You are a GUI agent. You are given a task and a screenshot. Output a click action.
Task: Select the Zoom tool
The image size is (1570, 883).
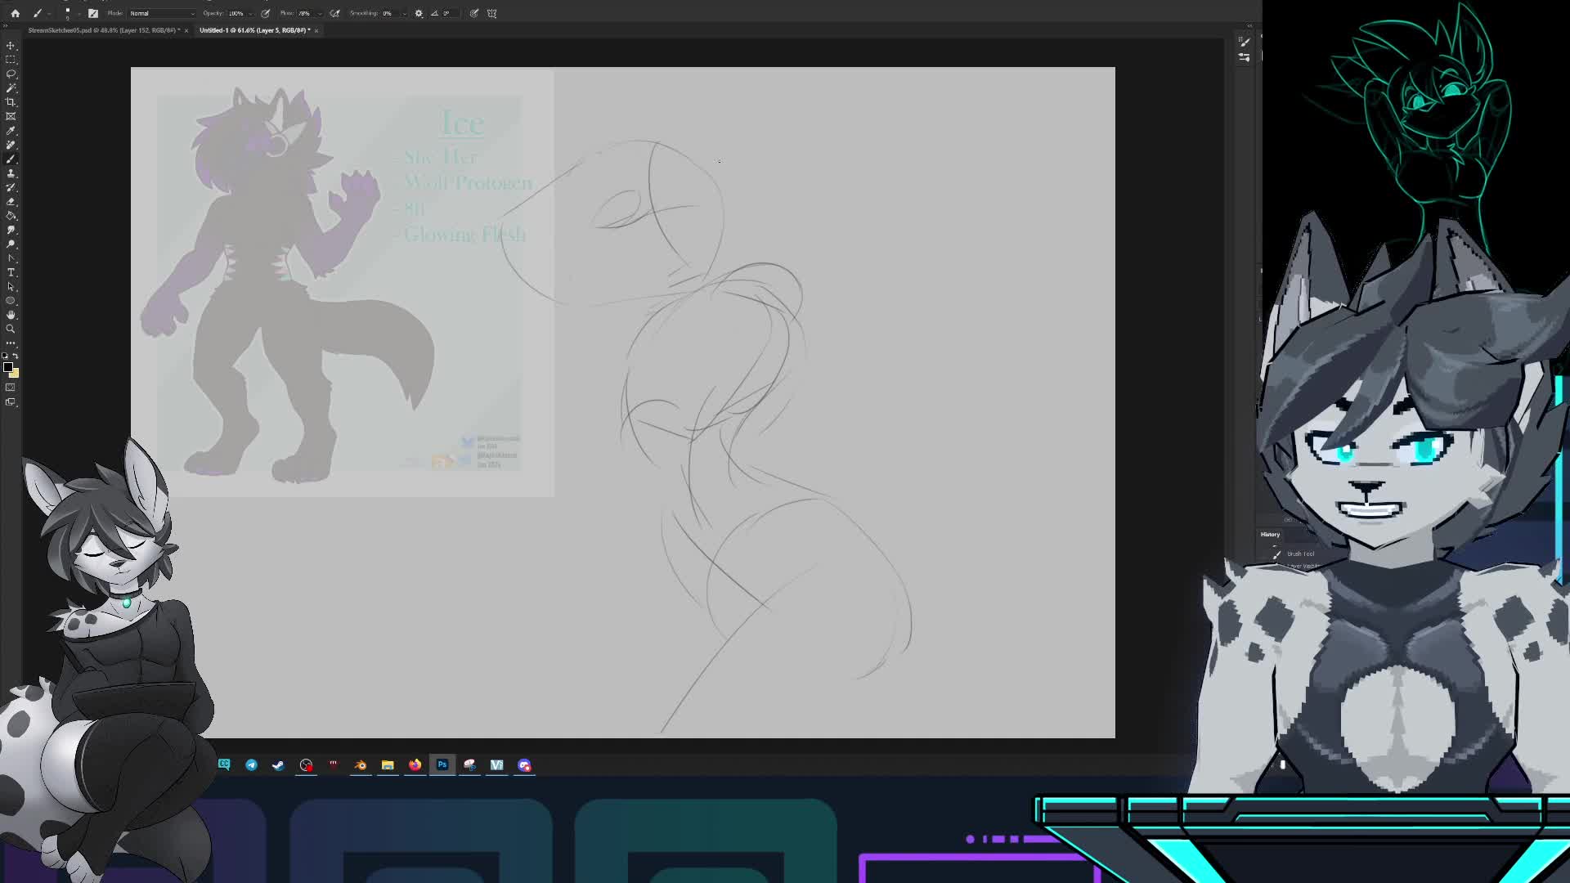tap(11, 329)
